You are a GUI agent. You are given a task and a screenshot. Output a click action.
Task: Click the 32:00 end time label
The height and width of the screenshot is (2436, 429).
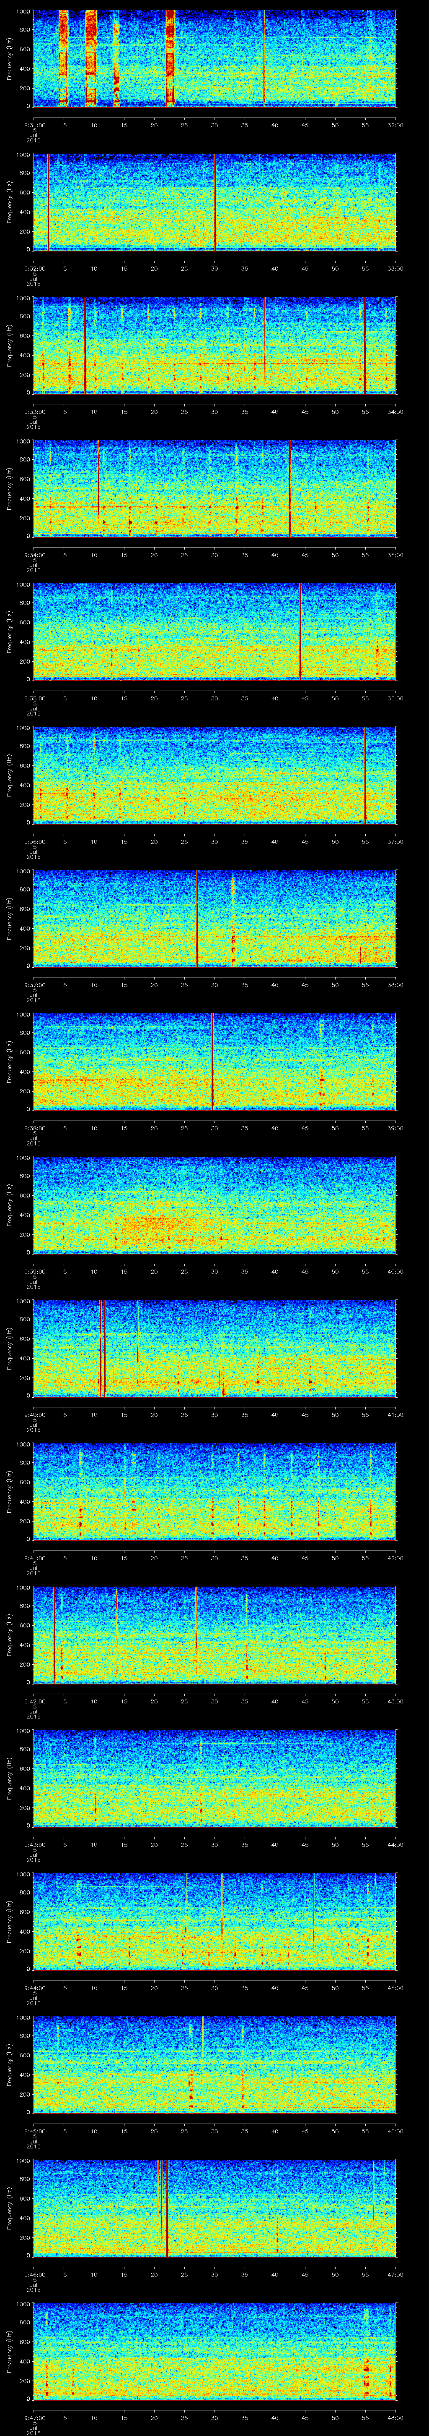pyautogui.click(x=396, y=125)
